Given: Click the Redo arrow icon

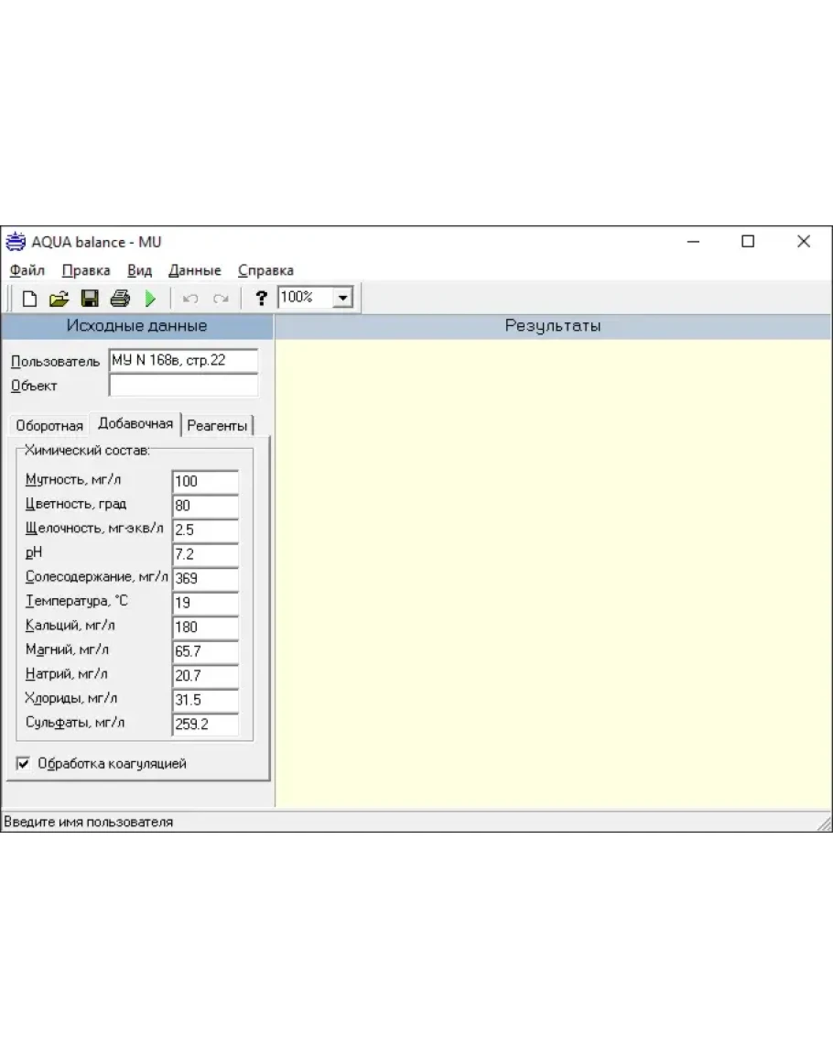Looking at the screenshot, I should pos(221,298).
